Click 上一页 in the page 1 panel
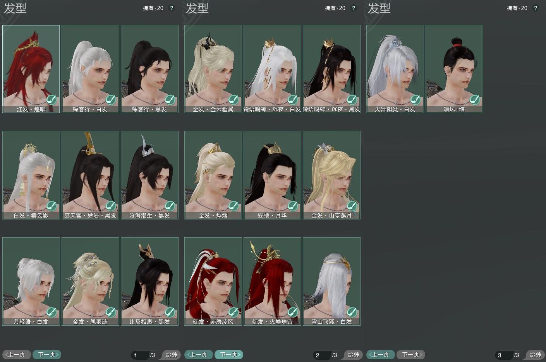This screenshot has height=362, width=546. 17,355
